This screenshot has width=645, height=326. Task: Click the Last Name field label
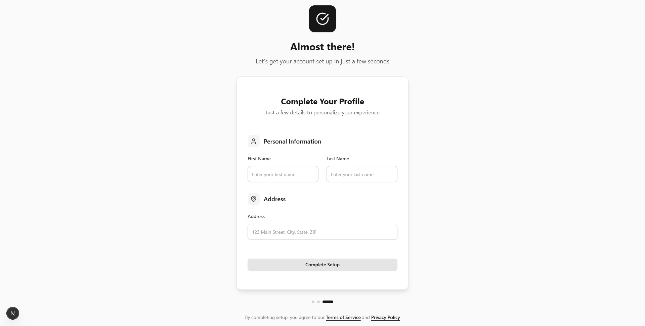pos(338,159)
